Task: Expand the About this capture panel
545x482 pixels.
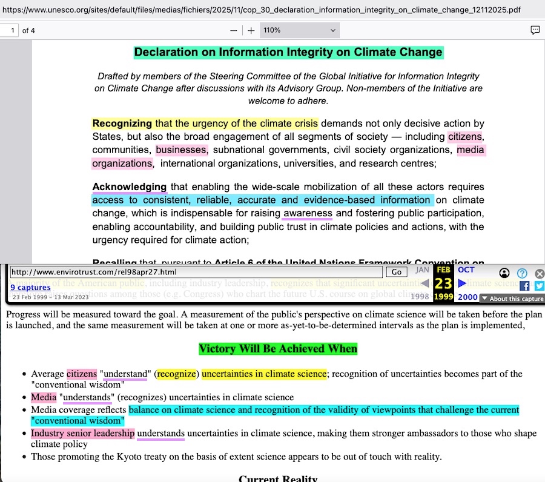Action: [x=512, y=299]
